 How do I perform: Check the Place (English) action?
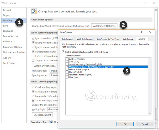pos(67,72)
